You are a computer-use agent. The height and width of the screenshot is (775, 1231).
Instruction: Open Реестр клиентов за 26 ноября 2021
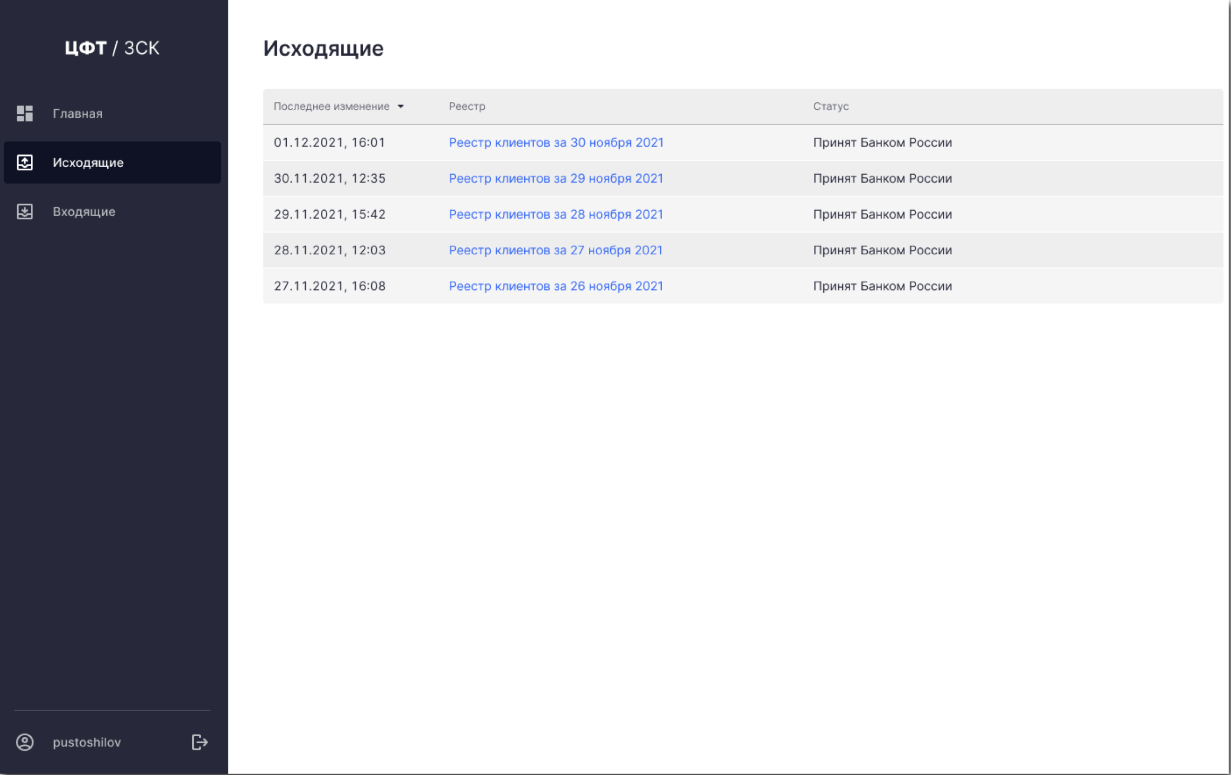pos(556,286)
